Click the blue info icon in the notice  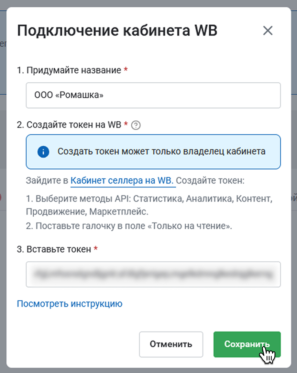click(x=43, y=152)
